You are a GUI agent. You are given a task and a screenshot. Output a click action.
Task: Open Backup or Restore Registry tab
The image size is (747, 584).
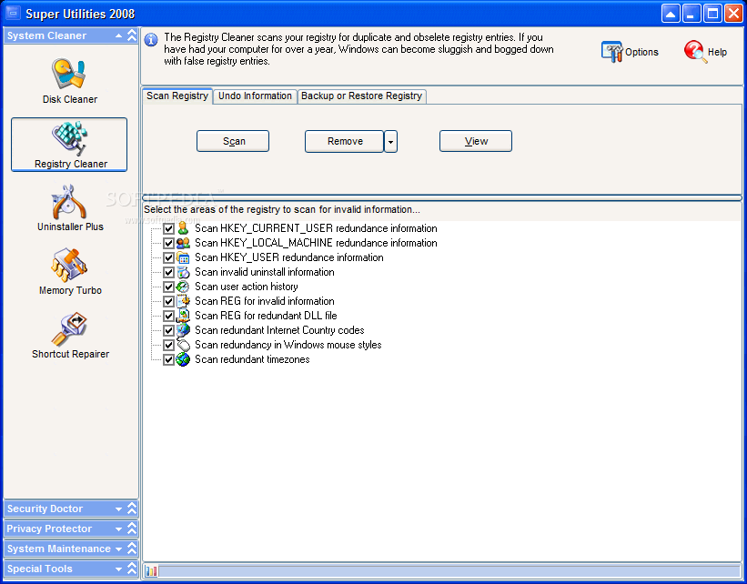click(x=361, y=96)
